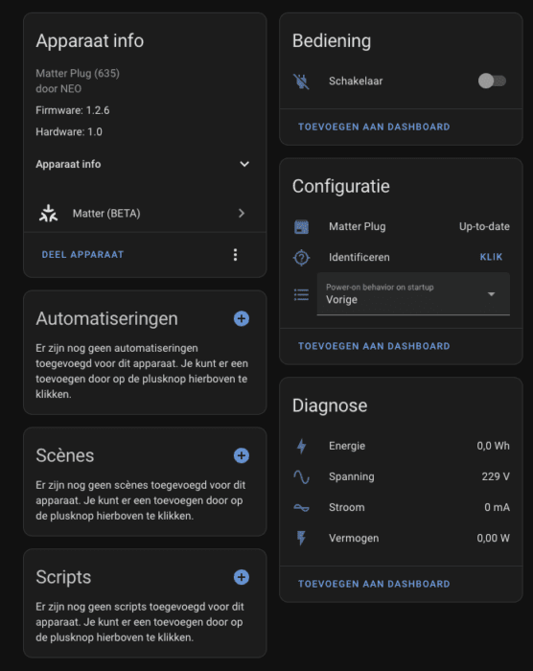
Task: Click the Energie lightning bolt icon
Action: point(301,446)
